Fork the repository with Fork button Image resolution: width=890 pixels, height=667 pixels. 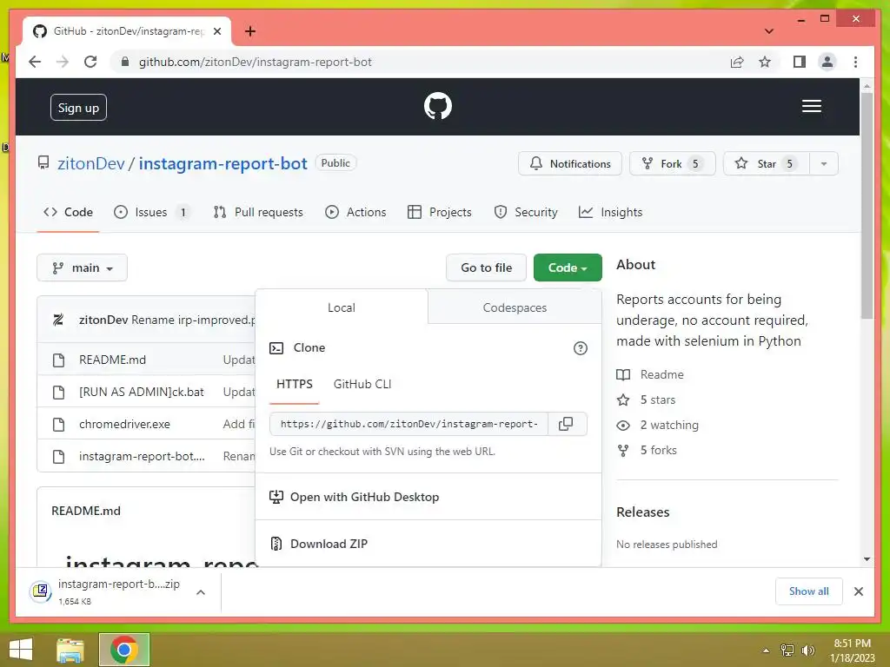tap(672, 164)
